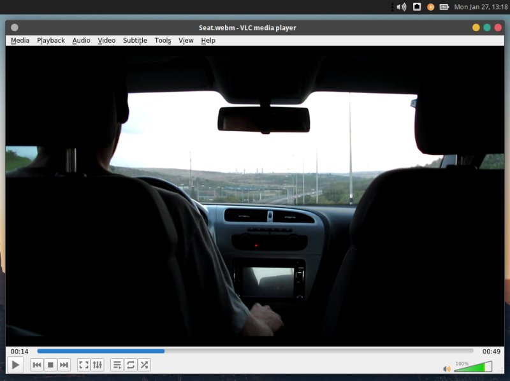The height and width of the screenshot is (381, 510).
Task: Show the playlist view
Action: click(117, 364)
